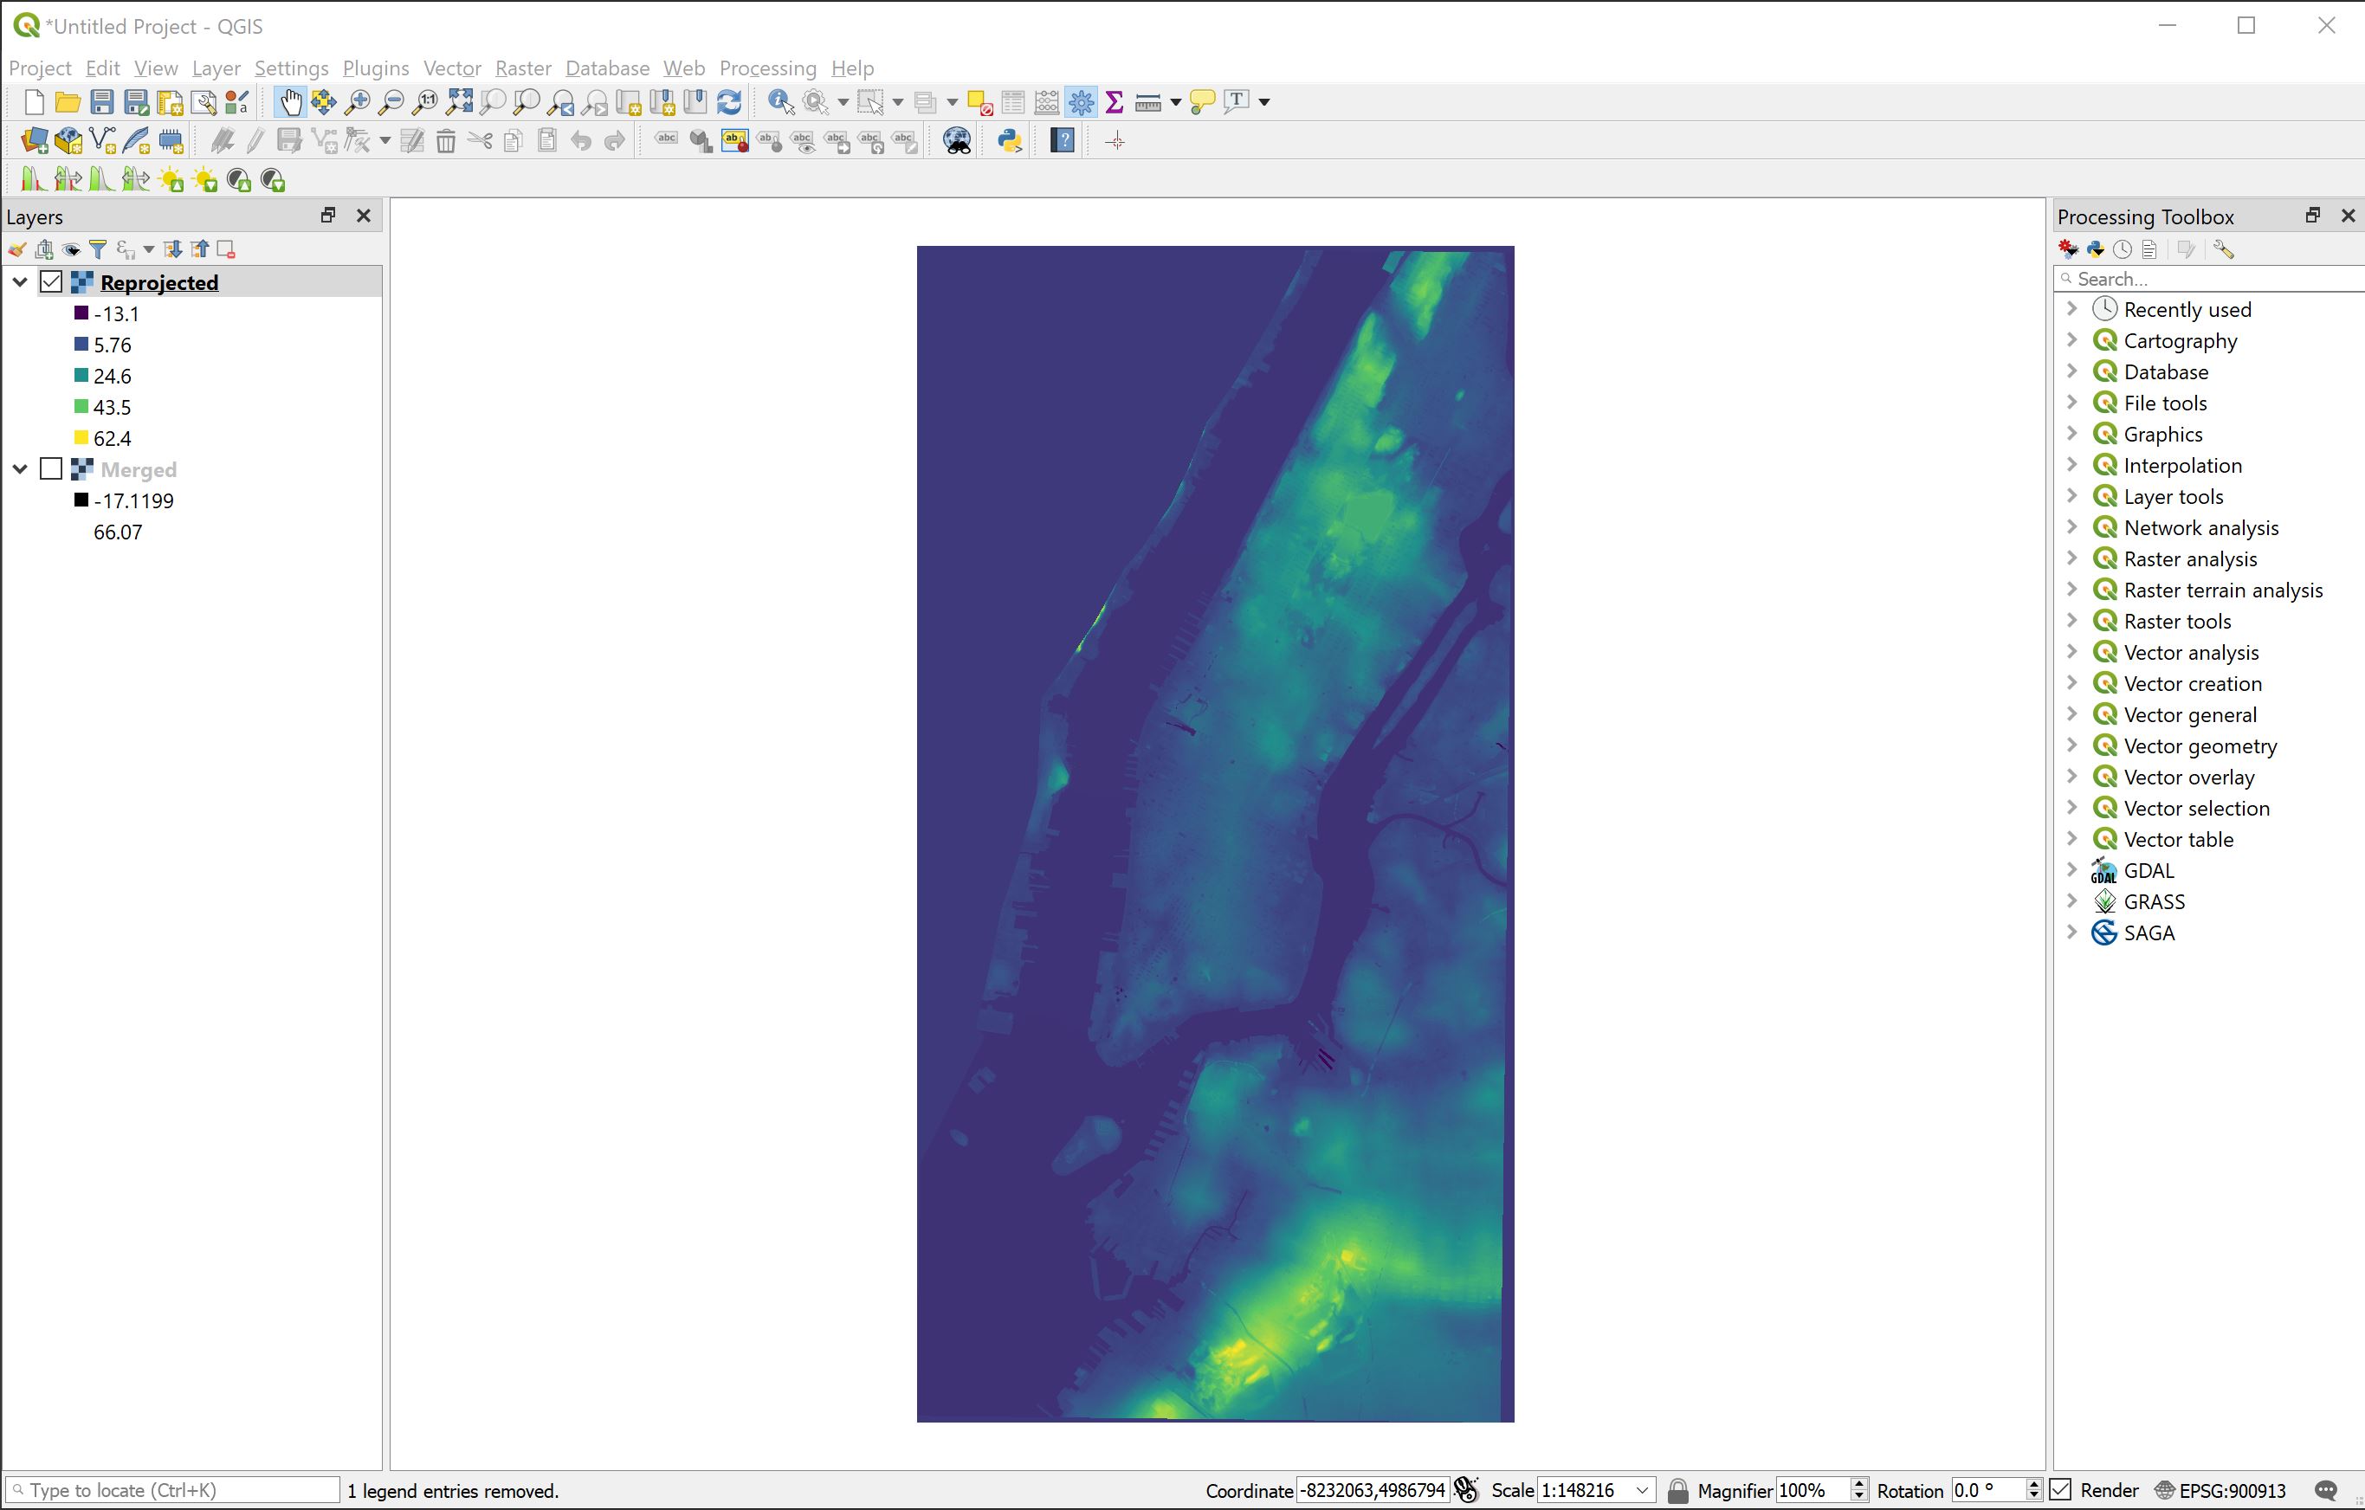Launch the Processing Toolbox options wrench
This screenshot has height=1510, width=2365.
click(2225, 249)
